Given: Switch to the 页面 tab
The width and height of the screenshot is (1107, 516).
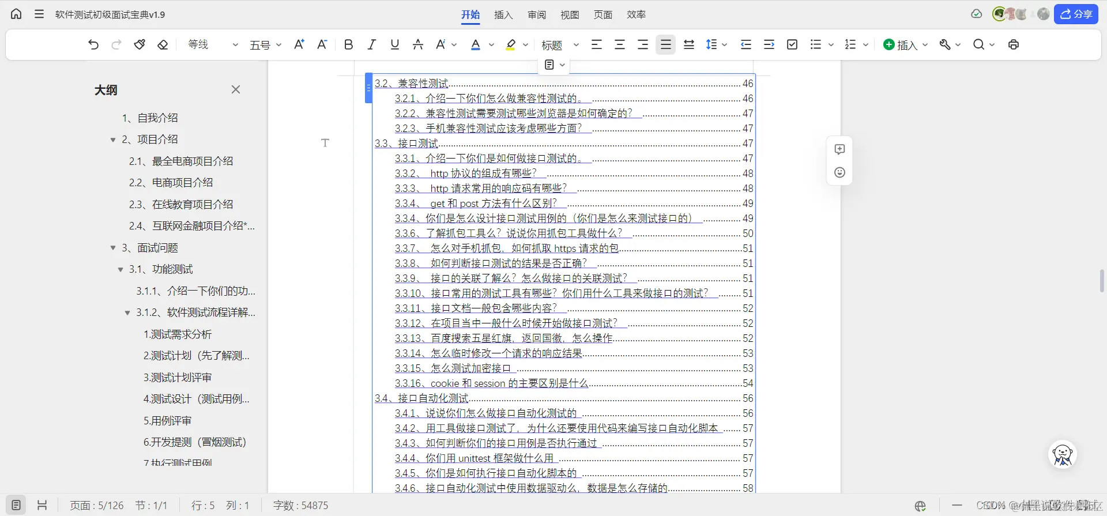Looking at the screenshot, I should pyautogui.click(x=603, y=15).
